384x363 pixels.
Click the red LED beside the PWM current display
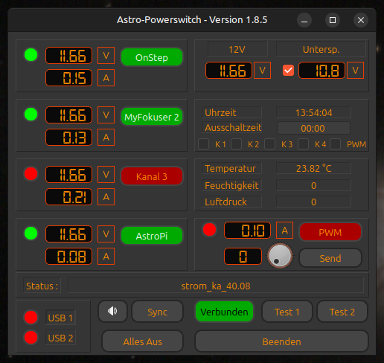210,230
